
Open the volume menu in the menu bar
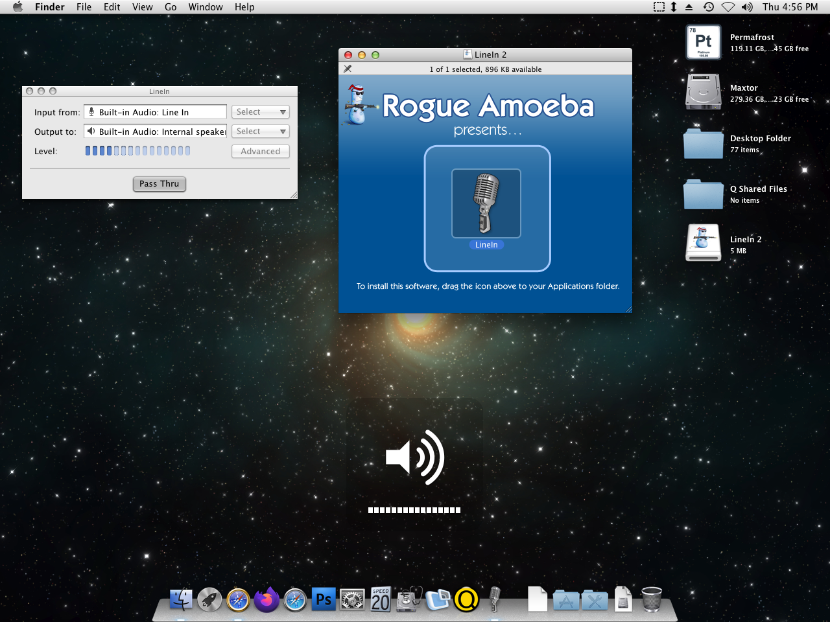[747, 7]
